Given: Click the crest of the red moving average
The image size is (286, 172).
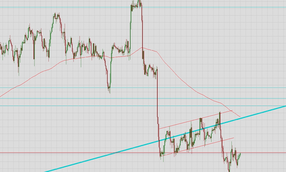Looking at the screenshot, I should 142,48.
